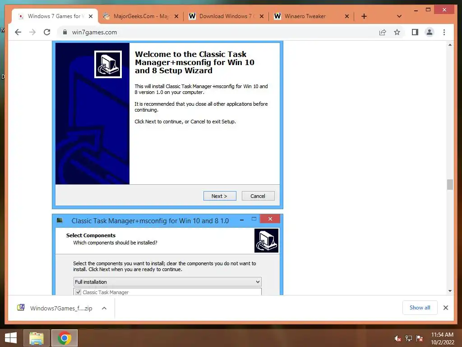Open the Action Center flag icon
Viewport: 462px width, 347px height.
pyautogui.click(x=420, y=338)
